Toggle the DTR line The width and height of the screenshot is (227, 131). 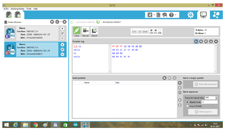click(x=151, y=30)
